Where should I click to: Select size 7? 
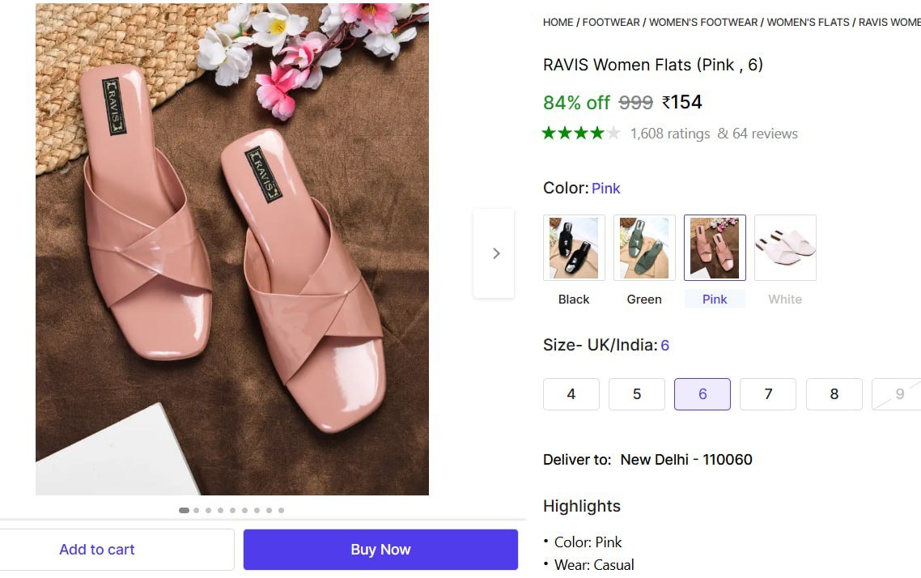[x=768, y=394]
